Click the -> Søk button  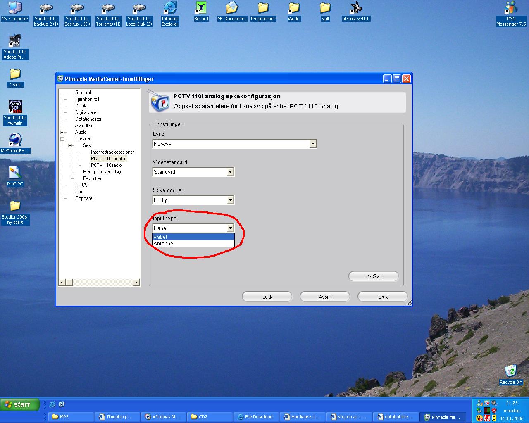tap(374, 276)
